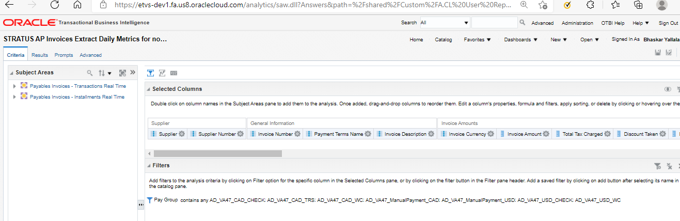Screen dimensions: 680x221
Task: Click remove all filters icon in Filters header
Action: 669,166
